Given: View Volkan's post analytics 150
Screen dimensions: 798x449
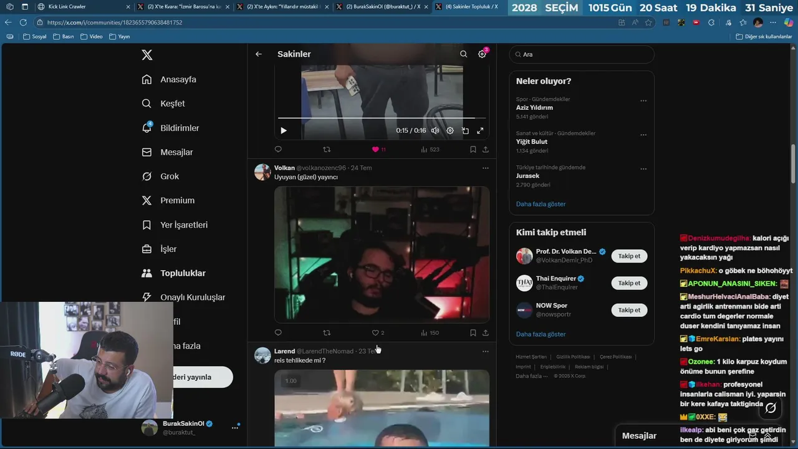Looking at the screenshot, I should pos(430,332).
